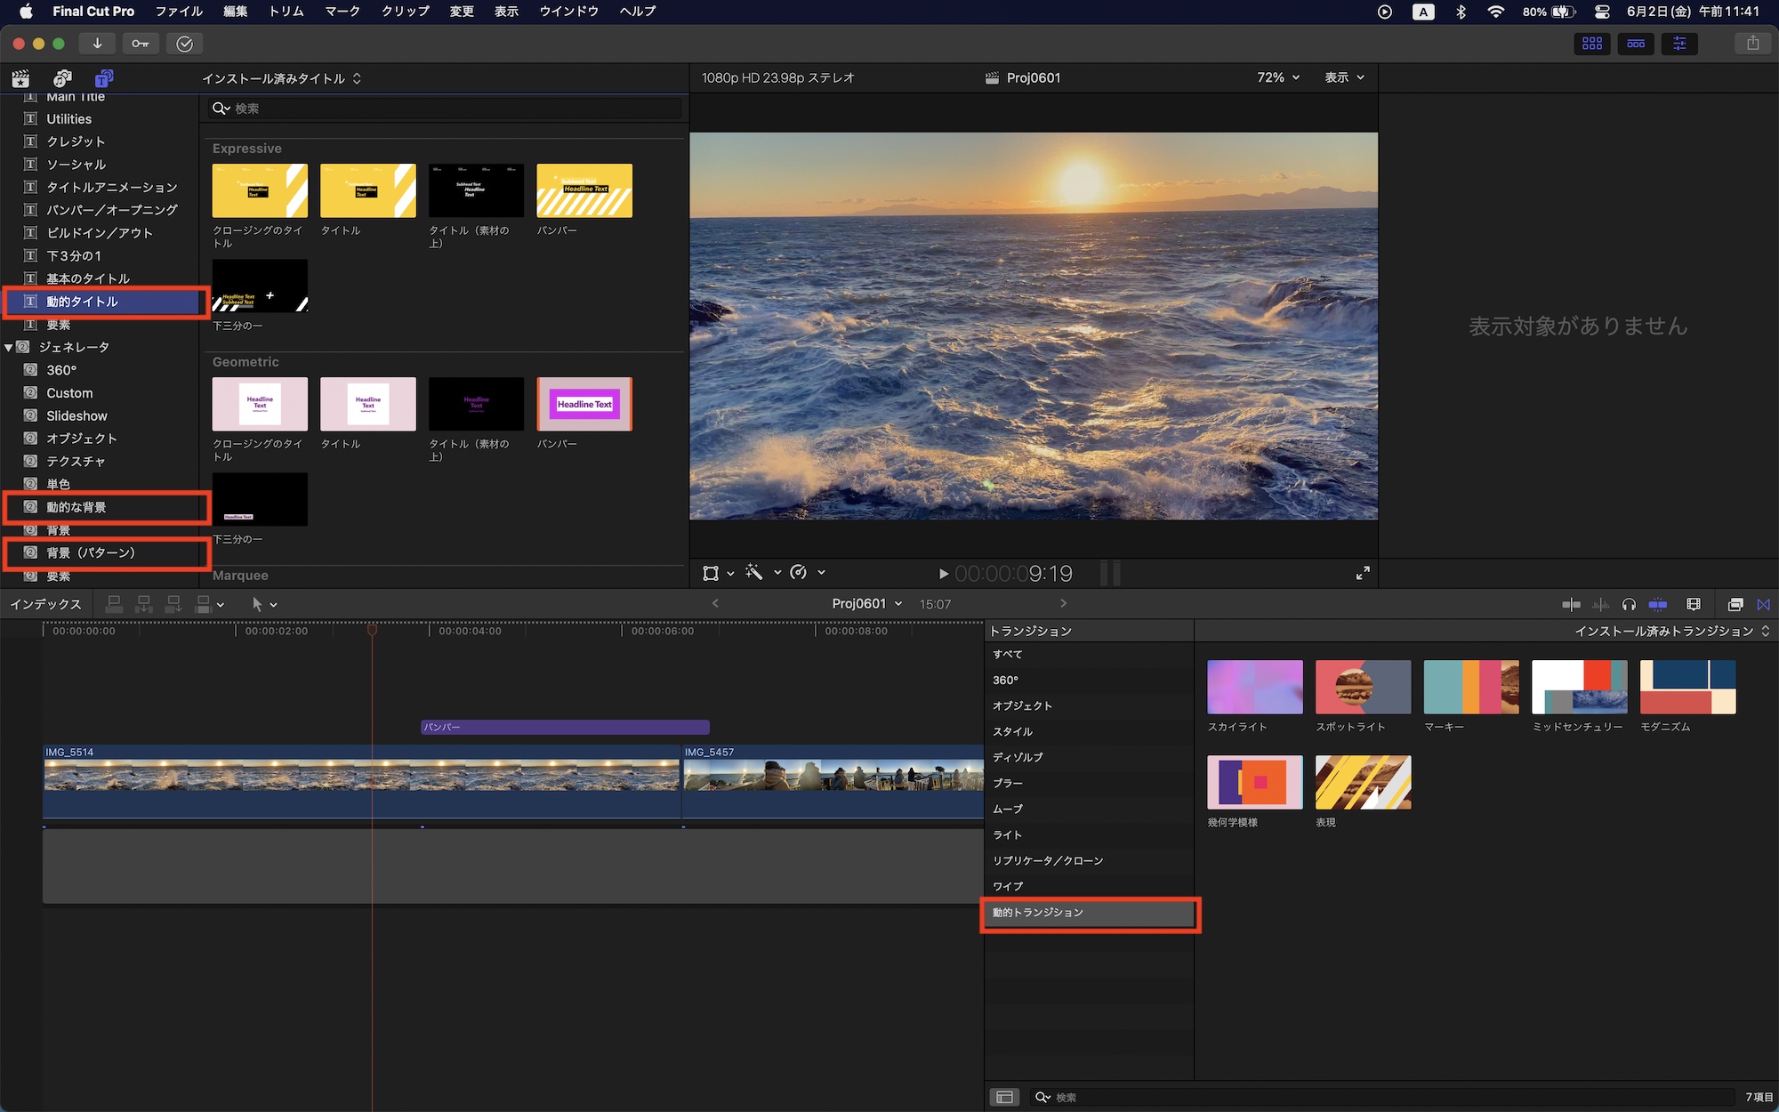The height and width of the screenshot is (1112, 1779).
Task: Open the インストール済みタイトル dropdown
Action: 280,78
